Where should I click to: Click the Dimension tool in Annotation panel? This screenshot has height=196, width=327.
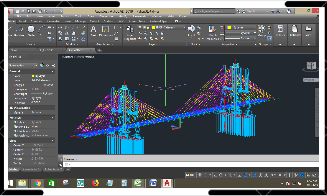click(x=105, y=30)
